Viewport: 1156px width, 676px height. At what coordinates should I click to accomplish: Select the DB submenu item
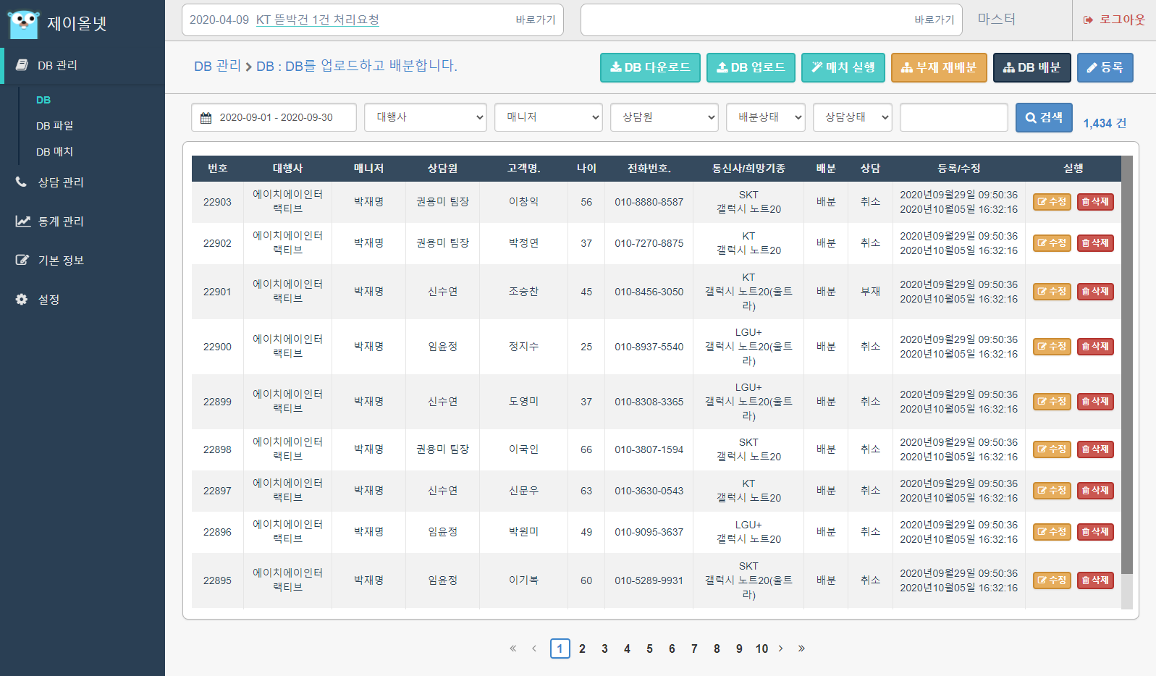(x=43, y=100)
